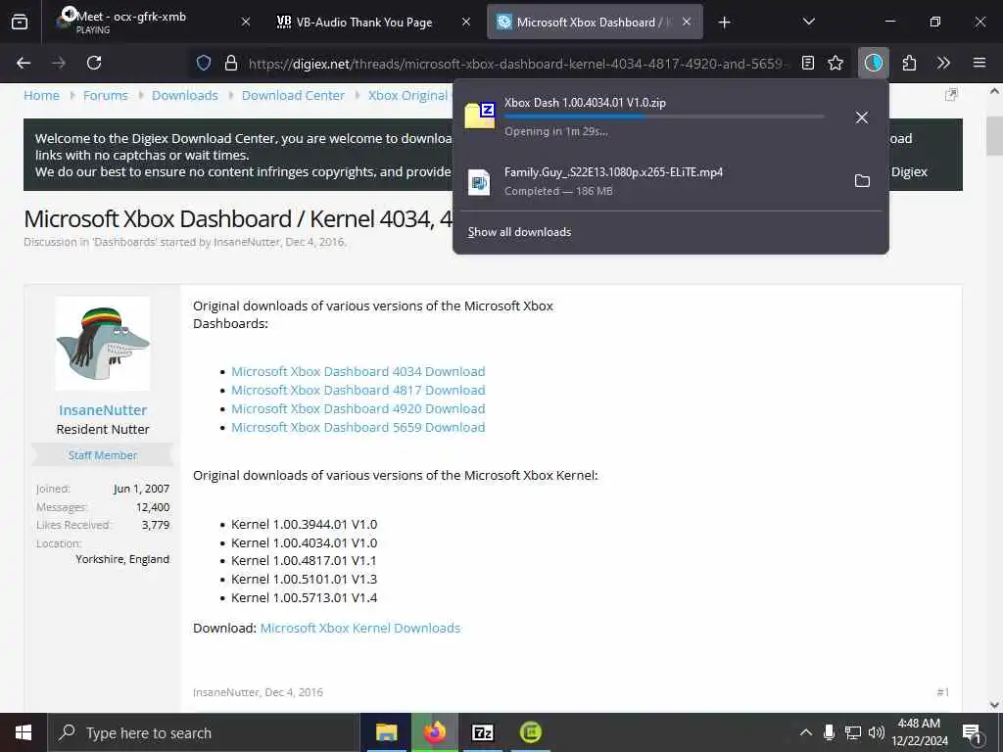Click InsaneNutter, Dec 4, 2016 post date
1003x752 pixels.
tap(258, 692)
